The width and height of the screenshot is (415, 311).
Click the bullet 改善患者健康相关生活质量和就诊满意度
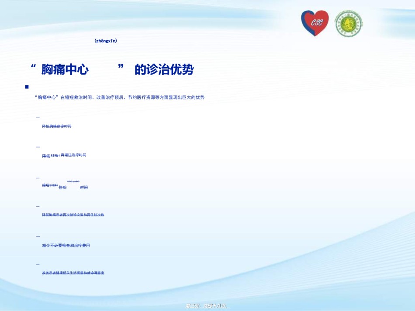pyautogui.click(x=73, y=273)
